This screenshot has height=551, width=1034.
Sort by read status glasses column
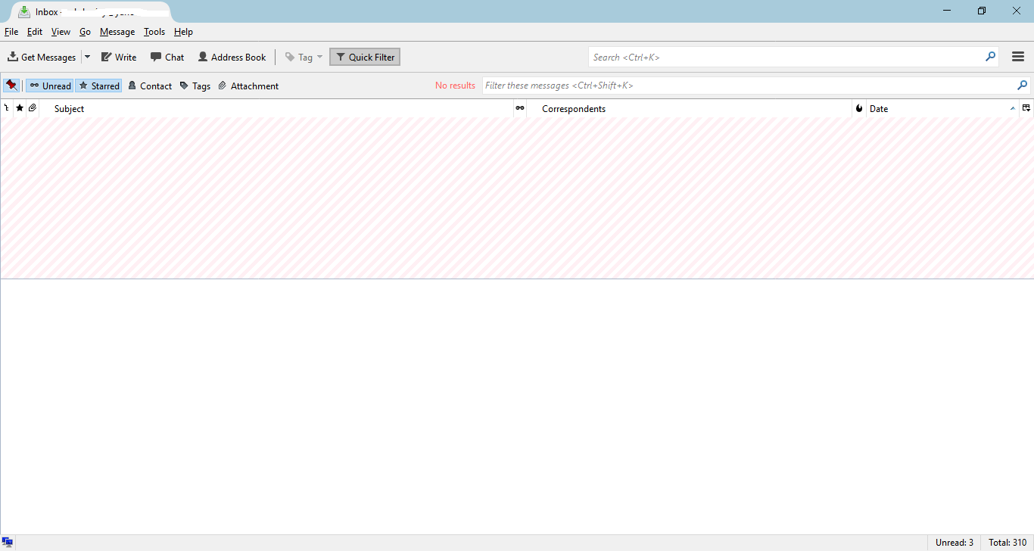click(x=520, y=108)
